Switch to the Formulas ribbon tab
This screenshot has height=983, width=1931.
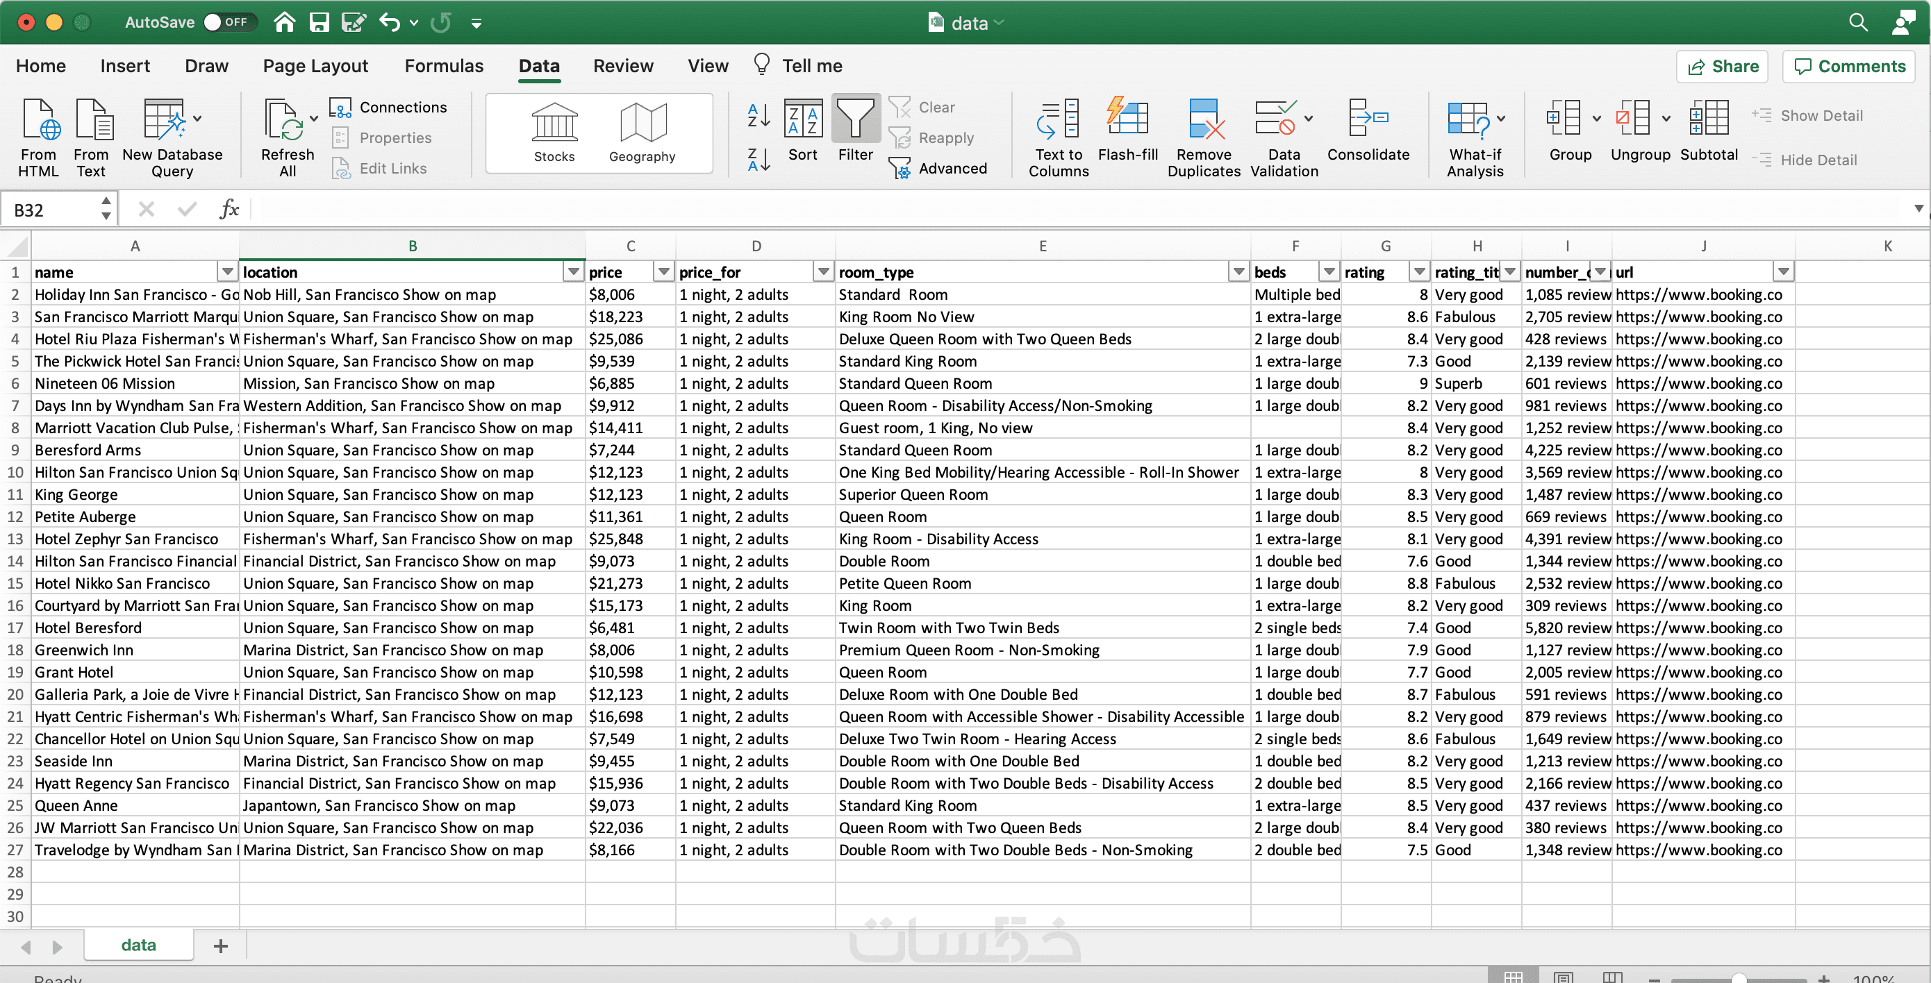(444, 66)
